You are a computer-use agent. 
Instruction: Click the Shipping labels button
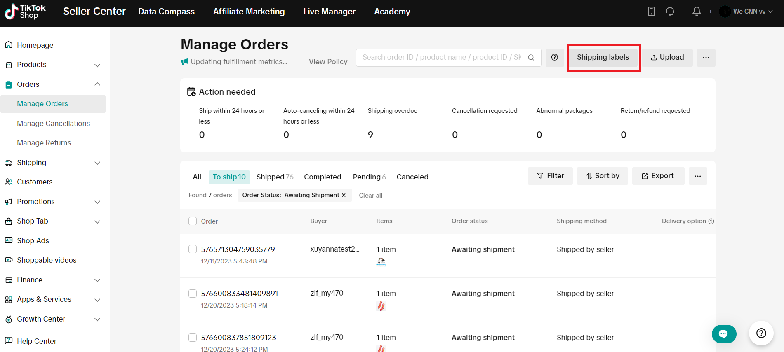pos(603,58)
